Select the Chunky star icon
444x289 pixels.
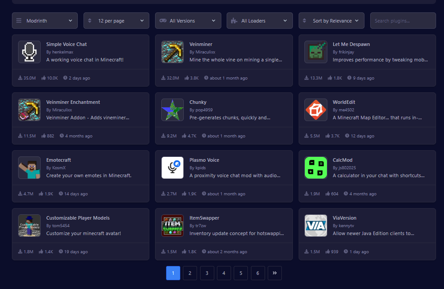pos(172,110)
